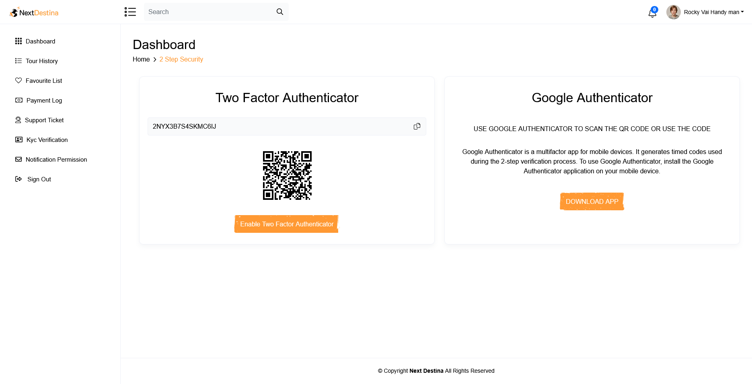
Task: Click the Tour History list icon
Action: [18, 61]
